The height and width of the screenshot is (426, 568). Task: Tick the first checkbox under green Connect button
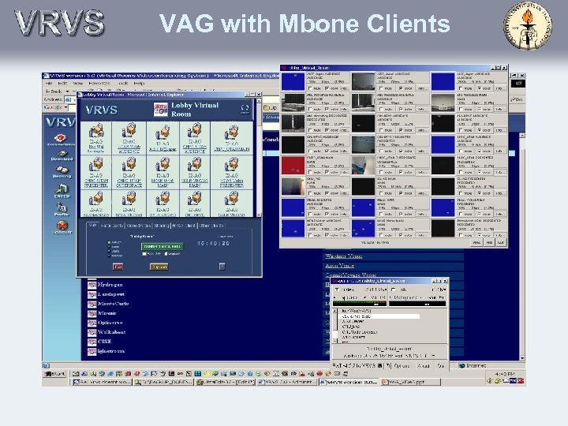(144, 254)
